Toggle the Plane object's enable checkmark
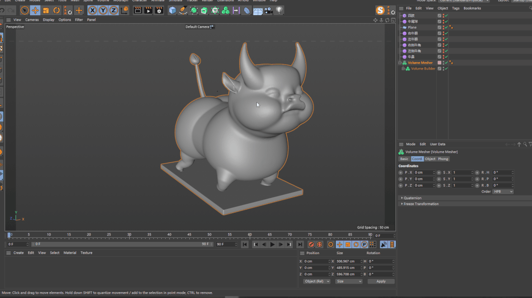This screenshot has height=298, width=532. (447, 28)
